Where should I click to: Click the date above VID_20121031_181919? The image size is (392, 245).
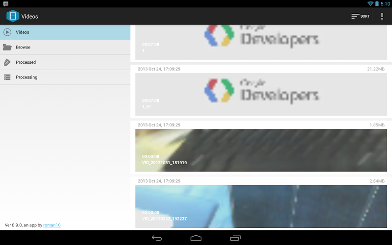(159, 125)
